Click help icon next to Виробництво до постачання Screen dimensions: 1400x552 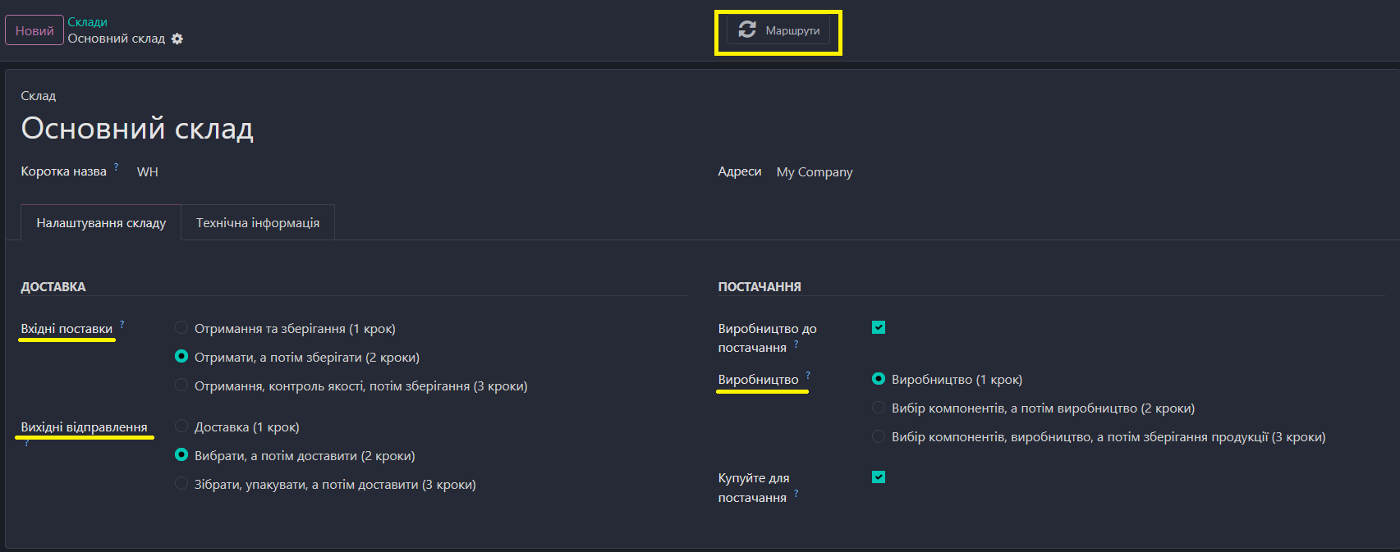pos(796,344)
